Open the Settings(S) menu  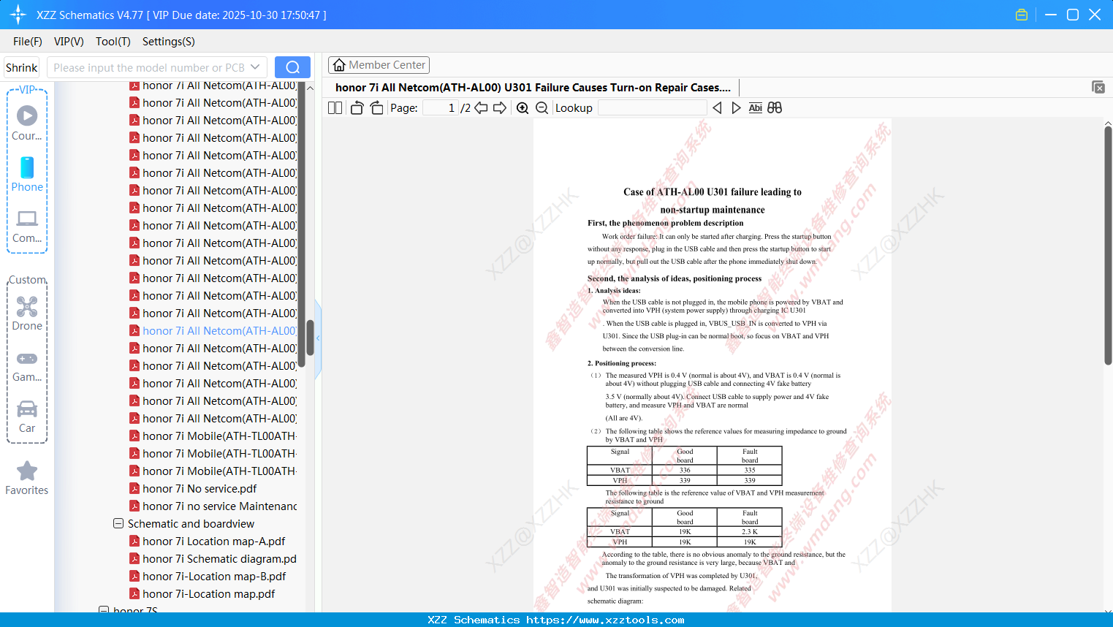pos(169,42)
